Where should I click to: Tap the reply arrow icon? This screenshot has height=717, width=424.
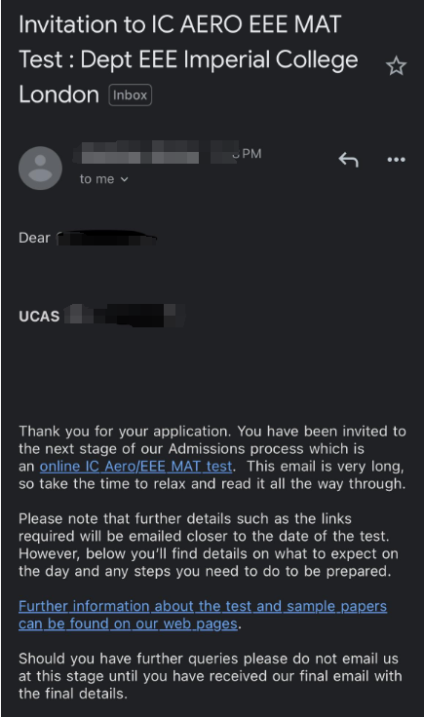pos(349,160)
